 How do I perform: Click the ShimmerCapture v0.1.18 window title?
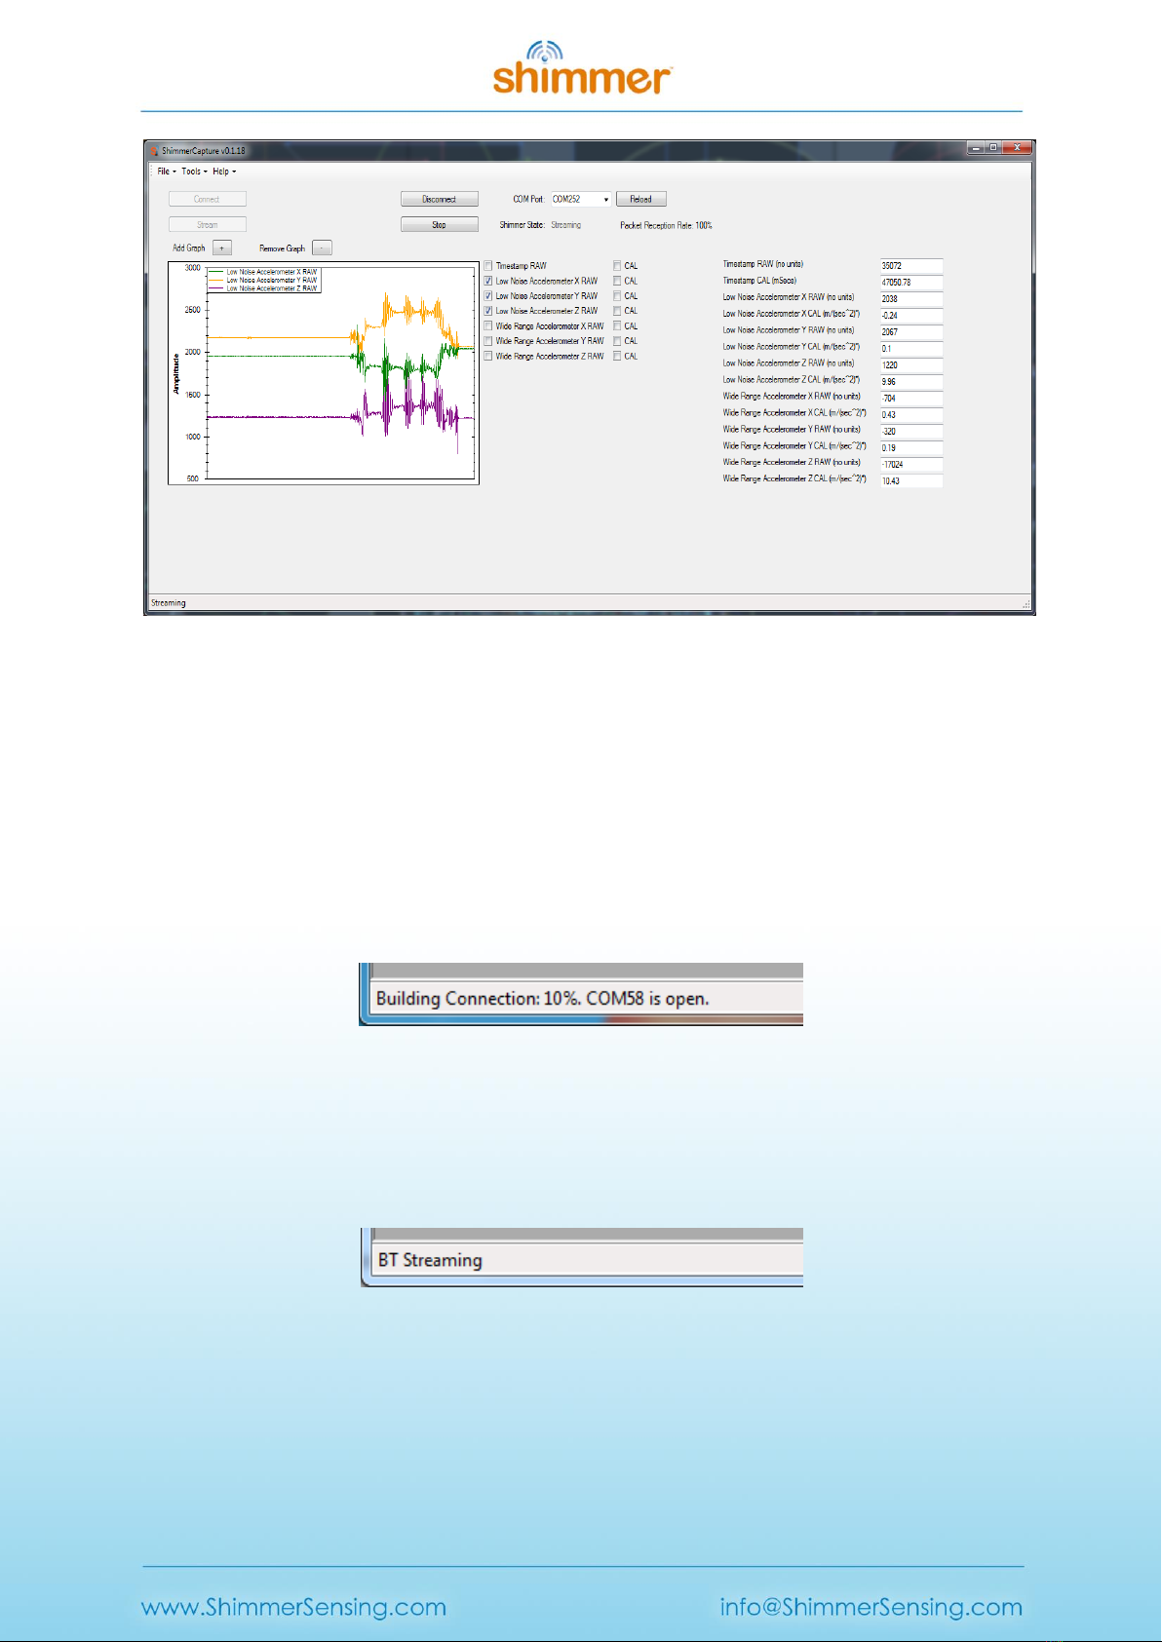(204, 151)
